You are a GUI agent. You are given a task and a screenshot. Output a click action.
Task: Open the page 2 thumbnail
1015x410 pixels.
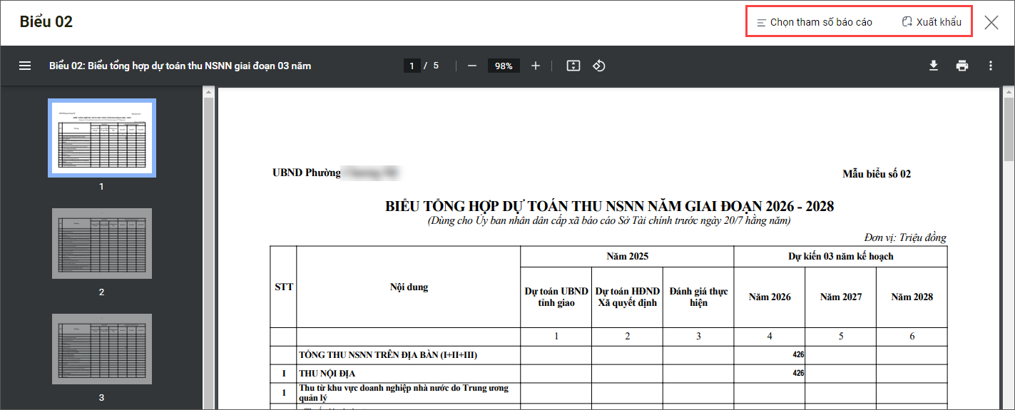tap(102, 243)
